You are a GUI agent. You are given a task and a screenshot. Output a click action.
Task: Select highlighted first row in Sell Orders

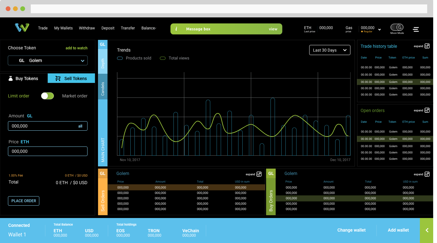[186, 188]
